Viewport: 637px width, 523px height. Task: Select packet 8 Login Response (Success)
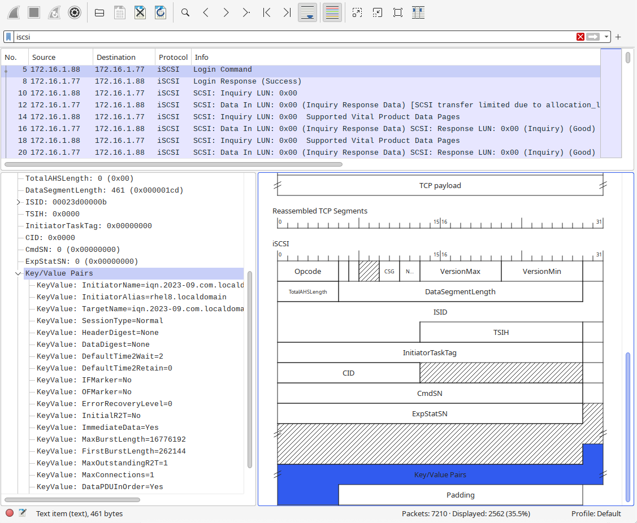tap(301, 81)
